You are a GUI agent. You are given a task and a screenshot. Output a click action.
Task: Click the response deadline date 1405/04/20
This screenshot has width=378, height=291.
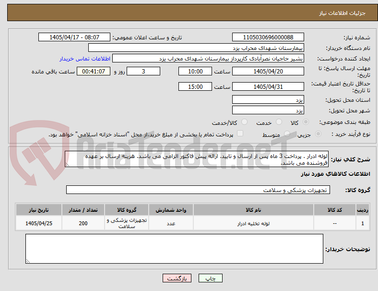pyautogui.click(x=268, y=72)
